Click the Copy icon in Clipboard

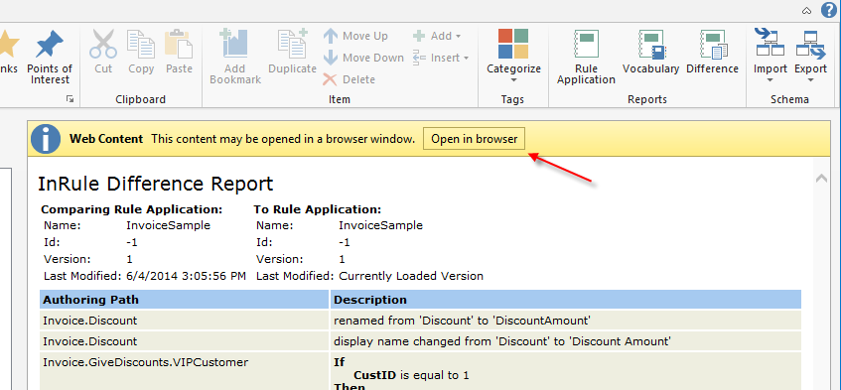click(x=141, y=45)
